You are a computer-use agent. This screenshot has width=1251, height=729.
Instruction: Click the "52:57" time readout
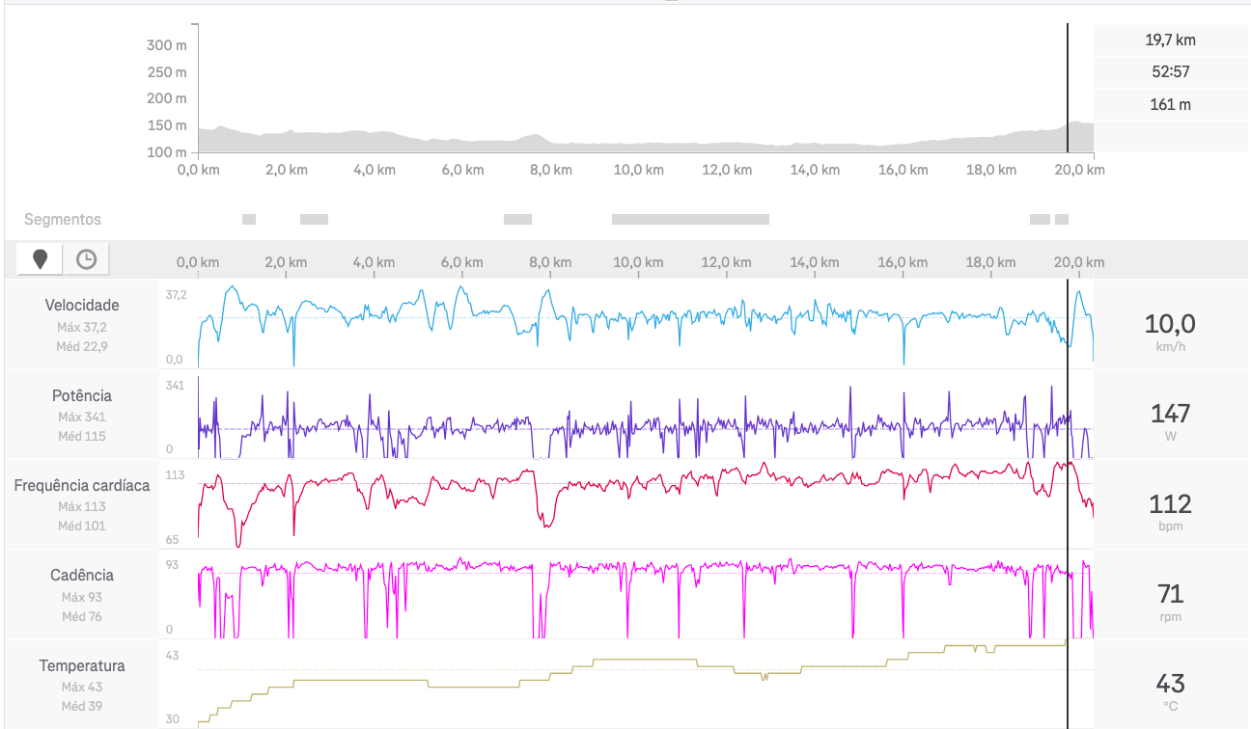pyautogui.click(x=1171, y=72)
